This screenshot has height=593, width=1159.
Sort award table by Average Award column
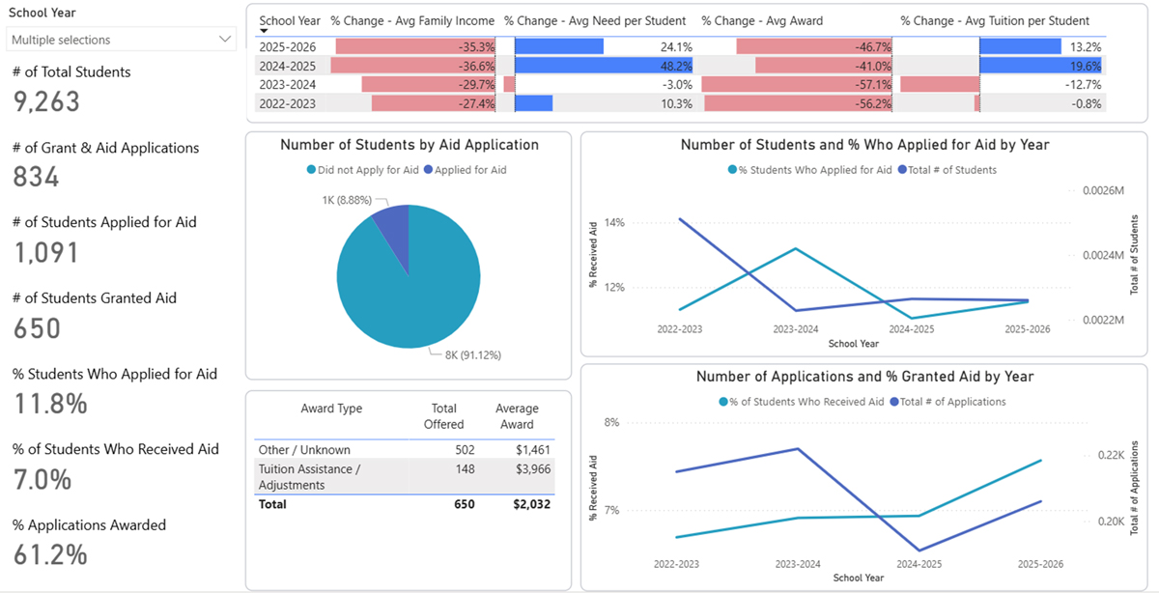pyautogui.click(x=517, y=416)
